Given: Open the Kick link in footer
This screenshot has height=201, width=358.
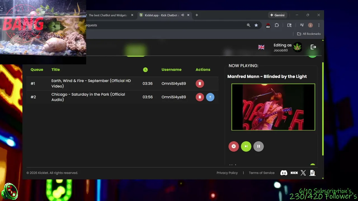Looking at the screenshot, I should (294, 173).
